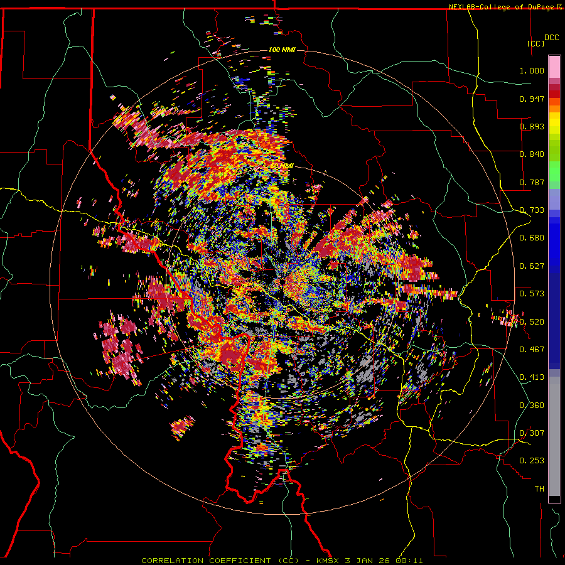This screenshot has height=565, width=565.
Task: Click the KMSX radar site identifier
Action: 328,561
